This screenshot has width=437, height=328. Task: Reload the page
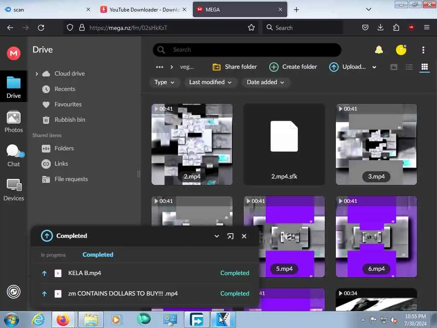(x=41, y=28)
